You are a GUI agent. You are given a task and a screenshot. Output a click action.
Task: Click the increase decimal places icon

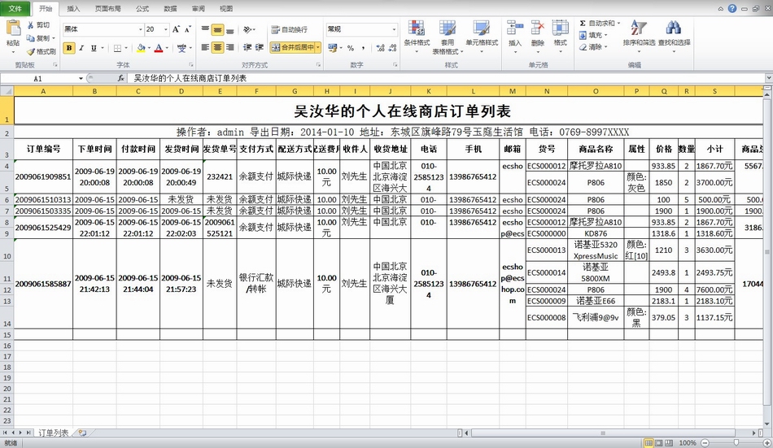coord(381,48)
